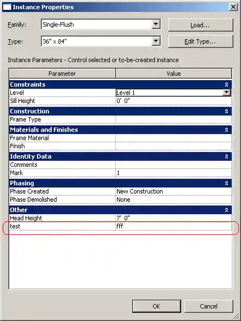Select the Sill Height parameter name
241x321 pixels.
[22, 101]
